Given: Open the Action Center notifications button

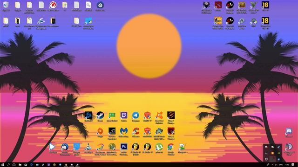Looking at the screenshot, I should [x=293, y=165].
